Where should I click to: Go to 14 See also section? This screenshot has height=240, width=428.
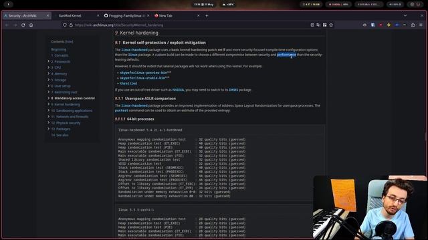click(x=60, y=135)
